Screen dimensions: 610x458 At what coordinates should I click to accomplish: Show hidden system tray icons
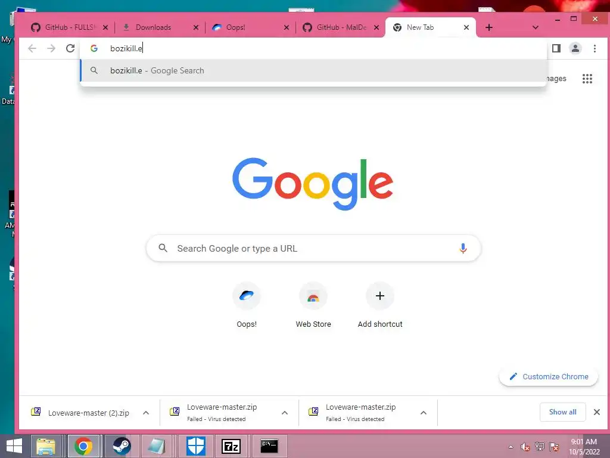pyautogui.click(x=511, y=447)
